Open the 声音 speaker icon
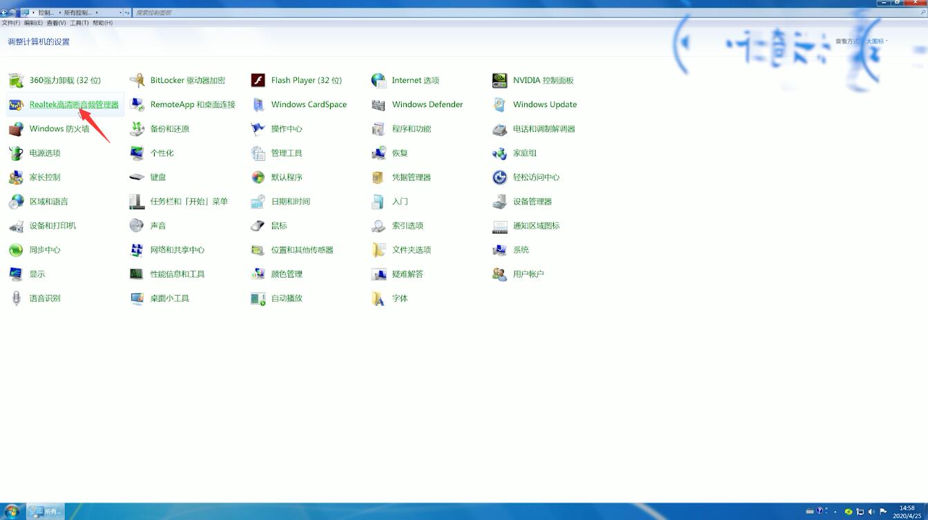This screenshot has height=520, width=928. coord(137,226)
